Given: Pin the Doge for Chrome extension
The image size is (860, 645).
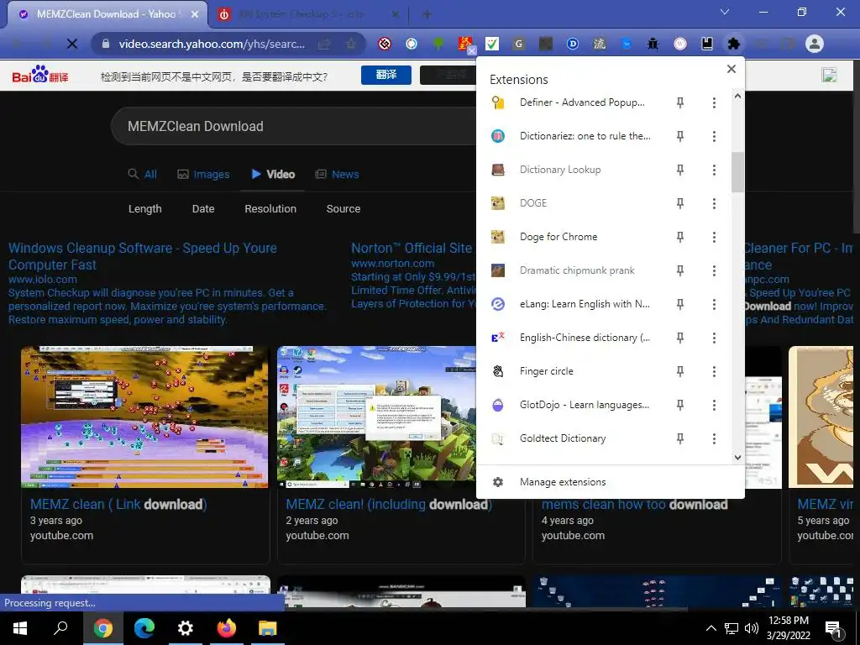Looking at the screenshot, I should [x=680, y=237].
